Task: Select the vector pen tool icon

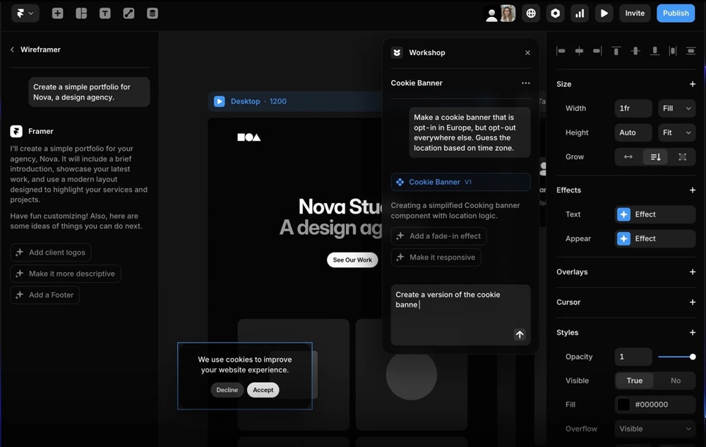Action: 128,13
